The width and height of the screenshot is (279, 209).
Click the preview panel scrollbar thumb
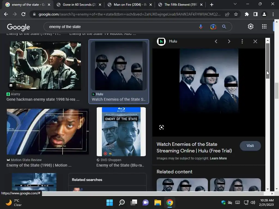268,61
